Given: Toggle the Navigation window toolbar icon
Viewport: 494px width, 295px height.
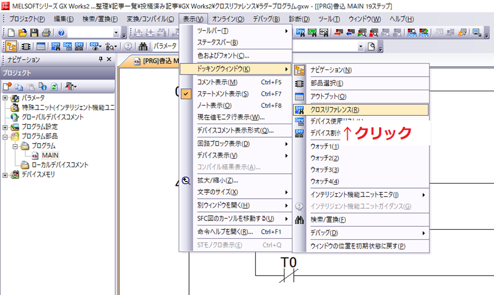Looking at the screenshot, I should pos(11,47).
